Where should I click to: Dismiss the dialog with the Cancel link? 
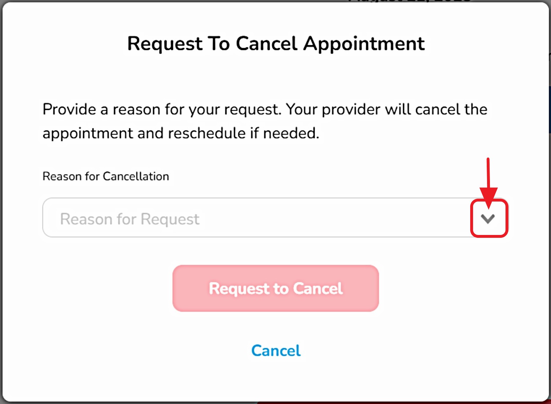point(276,351)
